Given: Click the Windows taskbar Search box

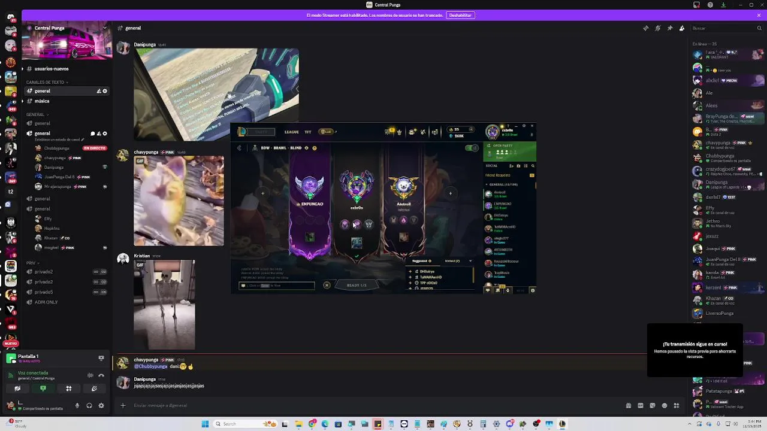Looking at the screenshot, I should click(244, 424).
